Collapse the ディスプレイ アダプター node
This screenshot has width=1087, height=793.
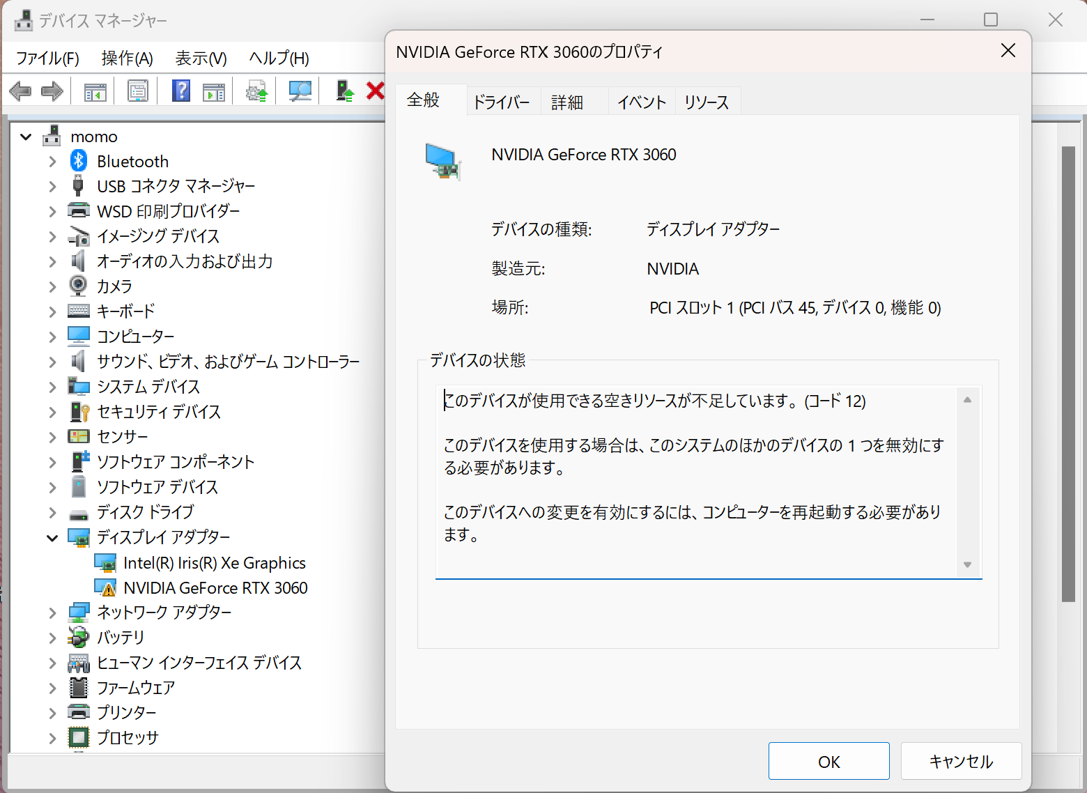pos(52,537)
